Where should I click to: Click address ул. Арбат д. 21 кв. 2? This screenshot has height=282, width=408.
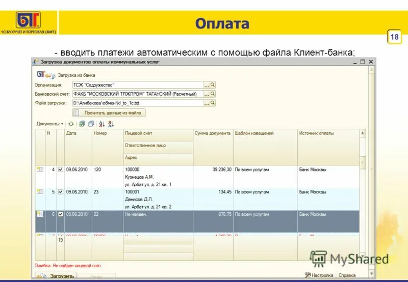148,207
